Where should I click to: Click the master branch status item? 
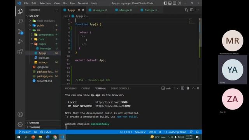(24, 132)
